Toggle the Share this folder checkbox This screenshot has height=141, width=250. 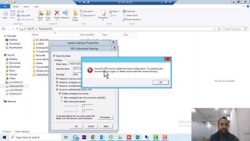(x=54, y=56)
